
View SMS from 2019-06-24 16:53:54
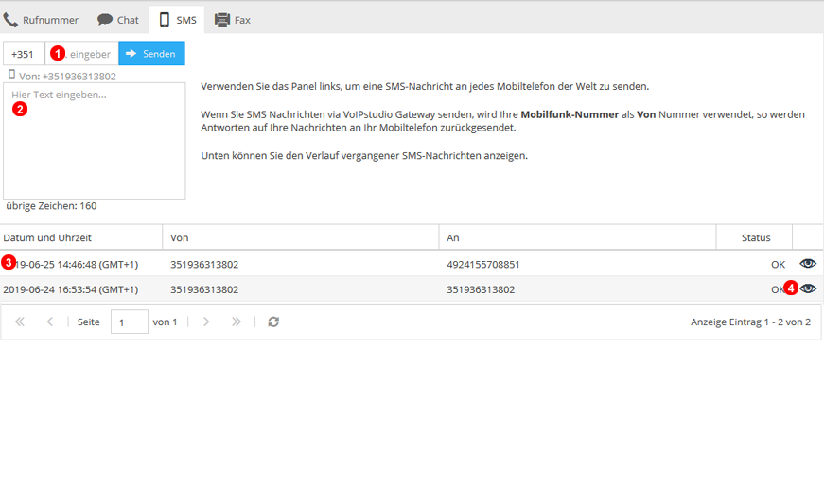point(808,288)
